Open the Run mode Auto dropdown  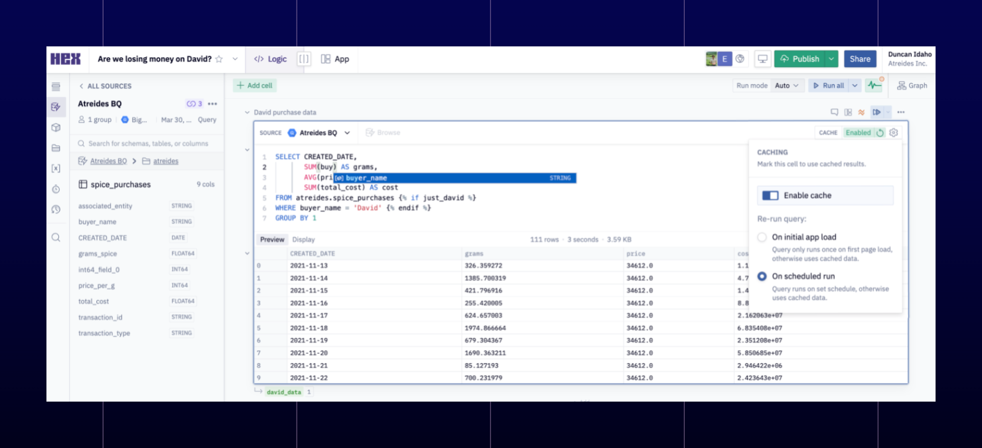(788, 85)
